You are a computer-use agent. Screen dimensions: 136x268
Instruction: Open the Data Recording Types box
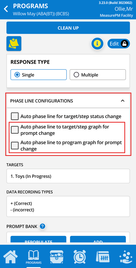point(68,206)
